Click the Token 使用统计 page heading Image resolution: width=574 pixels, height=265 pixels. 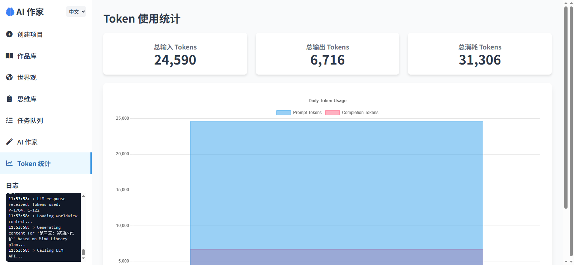click(x=142, y=19)
